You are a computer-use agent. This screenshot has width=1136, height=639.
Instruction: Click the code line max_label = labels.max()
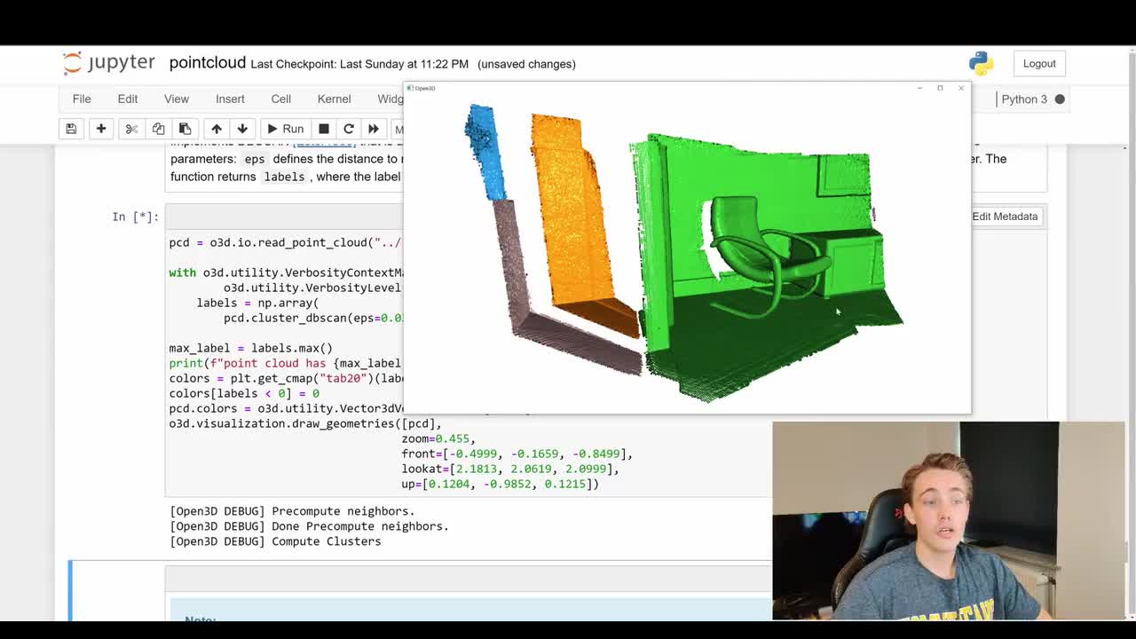tap(251, 348)
